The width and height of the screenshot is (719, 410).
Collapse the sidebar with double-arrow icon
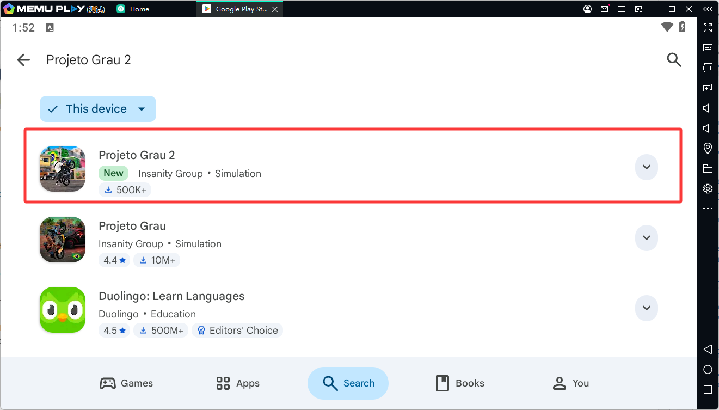[x=708, y=9]
